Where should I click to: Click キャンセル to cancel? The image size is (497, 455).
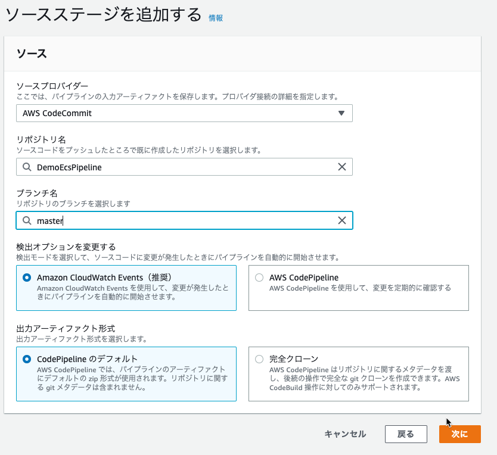tap(345, 434)
